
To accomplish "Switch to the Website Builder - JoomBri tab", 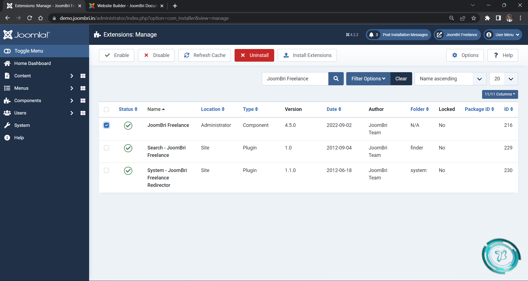I will tap(127, 6).
